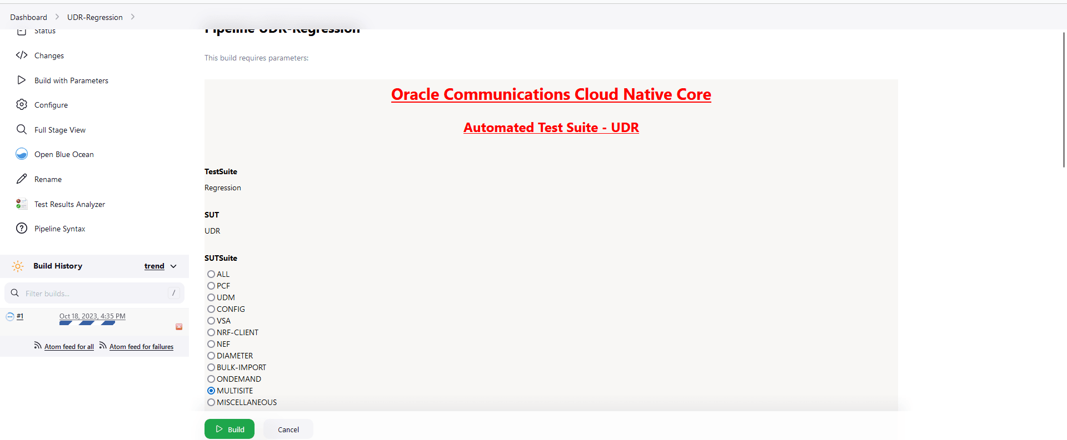Open Test Results Analyzer sidebar item
1067x440 pixels.
coord(69,204)
